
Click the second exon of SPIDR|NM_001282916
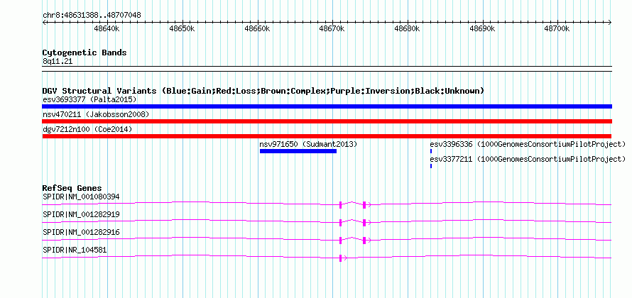364,240
